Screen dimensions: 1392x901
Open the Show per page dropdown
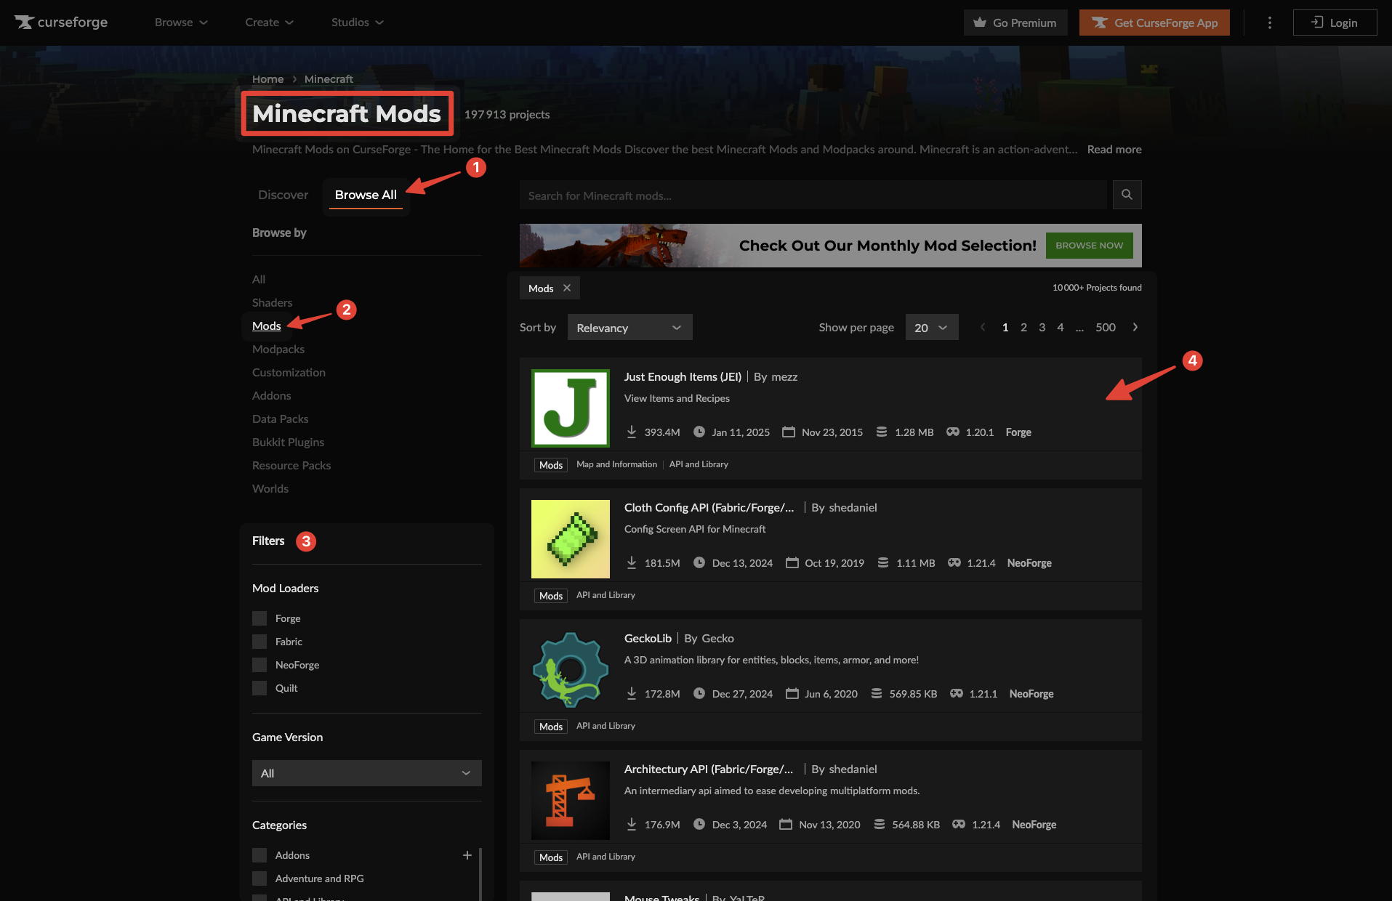(x=932, y=328)
